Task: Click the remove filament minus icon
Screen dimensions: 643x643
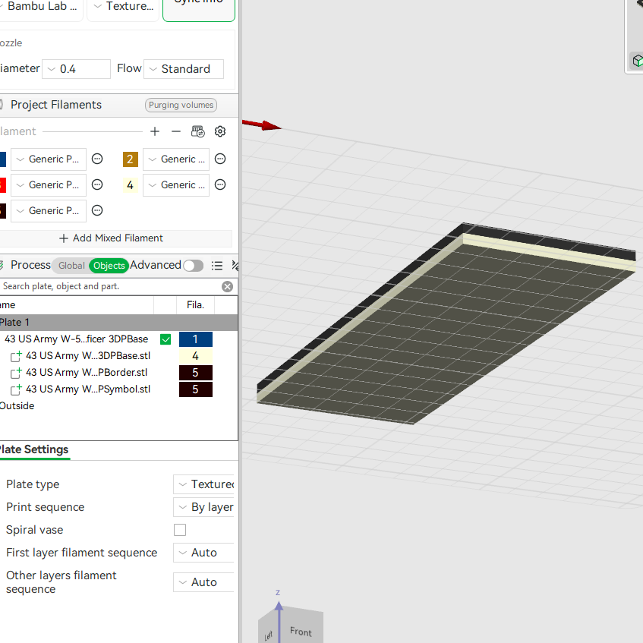Action: pyautogui.click(x=176, y=131)
